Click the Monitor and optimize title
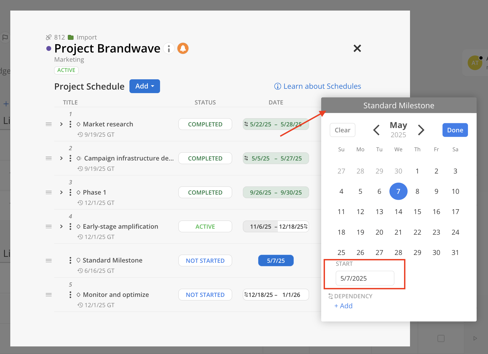488x354 pixels. pos(116,295)
